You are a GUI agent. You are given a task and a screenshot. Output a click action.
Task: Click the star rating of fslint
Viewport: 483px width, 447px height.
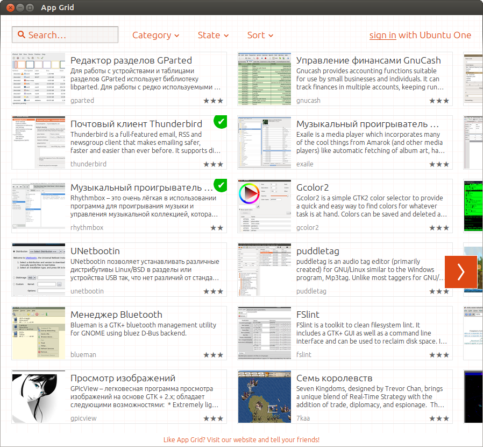pyautogui.click(x=439, y=355)
